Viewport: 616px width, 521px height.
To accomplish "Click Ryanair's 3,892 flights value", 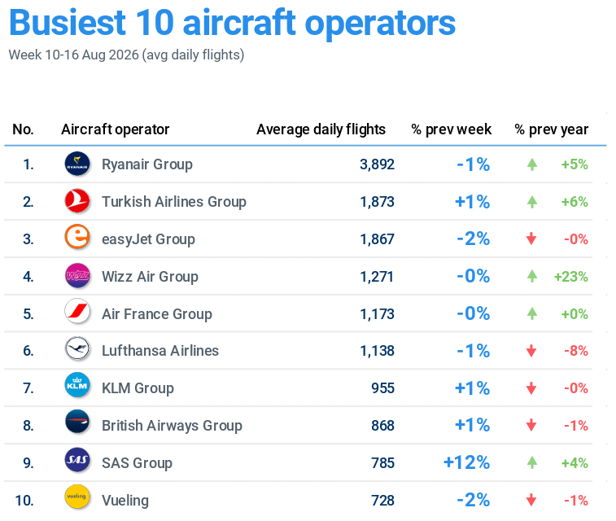I will click(377, 164).
